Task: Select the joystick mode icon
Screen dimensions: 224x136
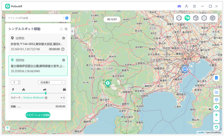Action: point(204,18)
